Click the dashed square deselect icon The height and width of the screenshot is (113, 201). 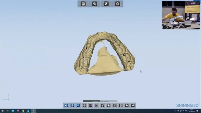[x=115, y=105]
